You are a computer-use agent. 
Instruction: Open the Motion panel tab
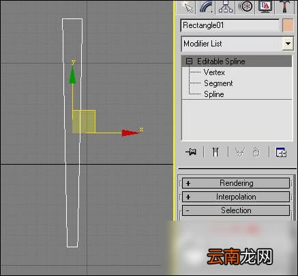245,7
